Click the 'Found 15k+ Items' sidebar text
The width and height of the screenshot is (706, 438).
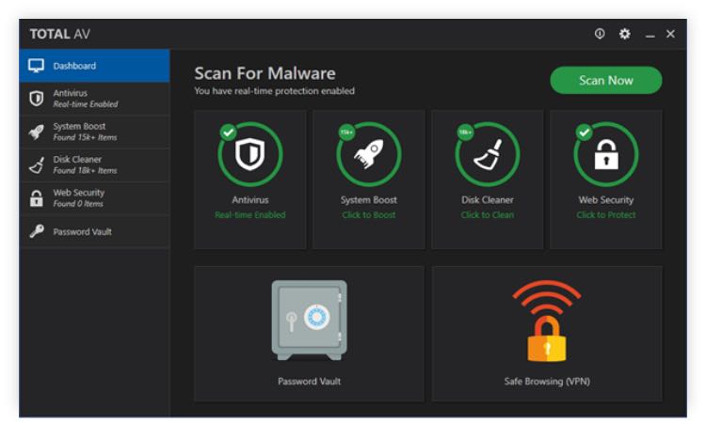pos(85,137)
